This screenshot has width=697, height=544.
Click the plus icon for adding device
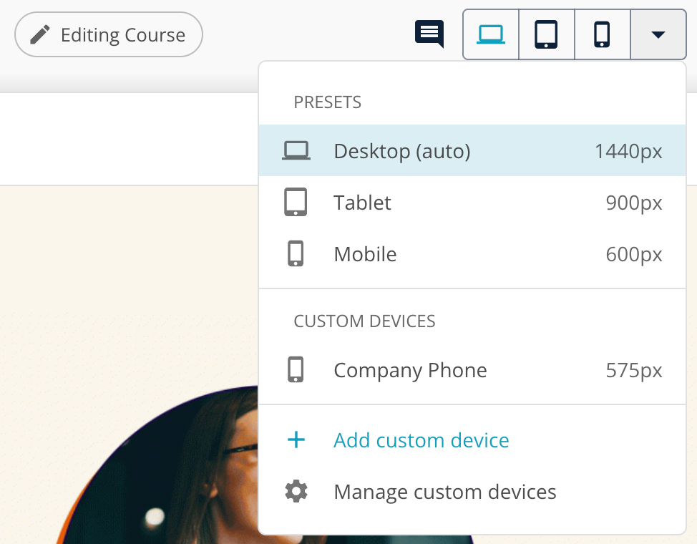296,440
